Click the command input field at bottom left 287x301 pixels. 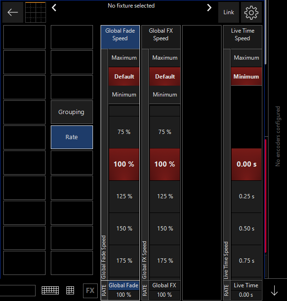click(18, 291)
